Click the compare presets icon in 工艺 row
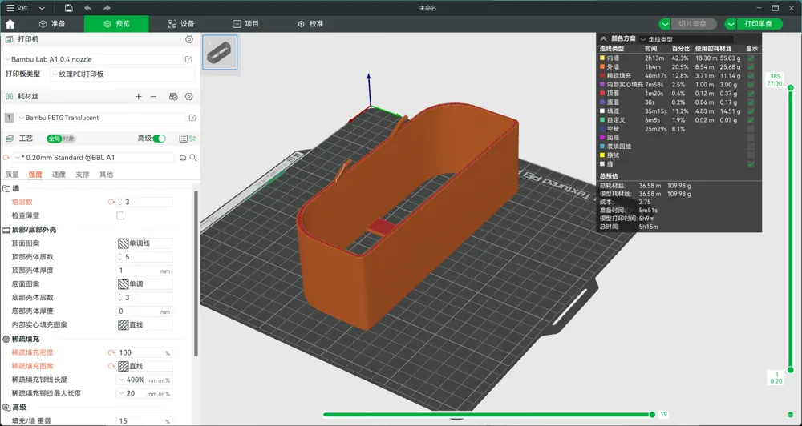802x426 pixels. [x=192, y=139]
